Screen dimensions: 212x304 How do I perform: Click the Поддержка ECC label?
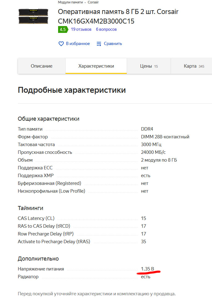[35, 168]
